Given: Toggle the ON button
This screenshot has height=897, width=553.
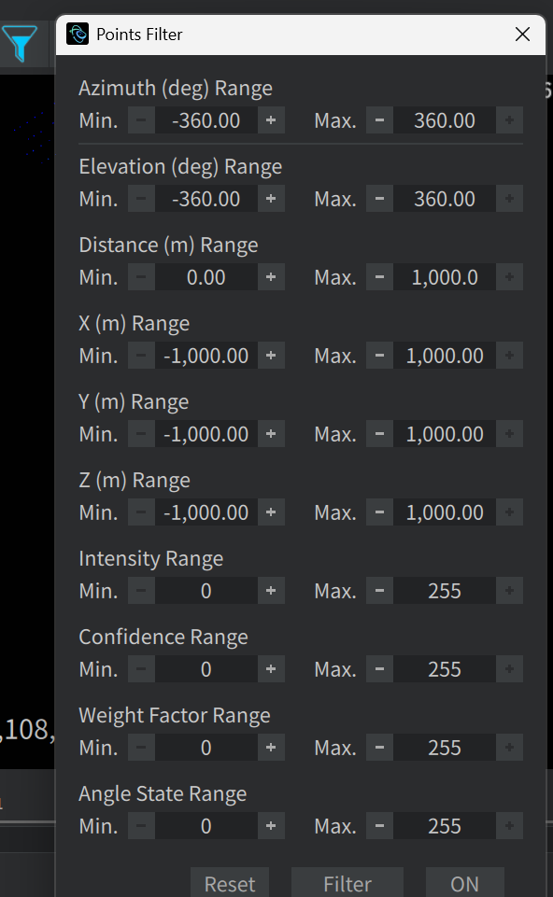Looking at the screenshot, I should (464, 883).
